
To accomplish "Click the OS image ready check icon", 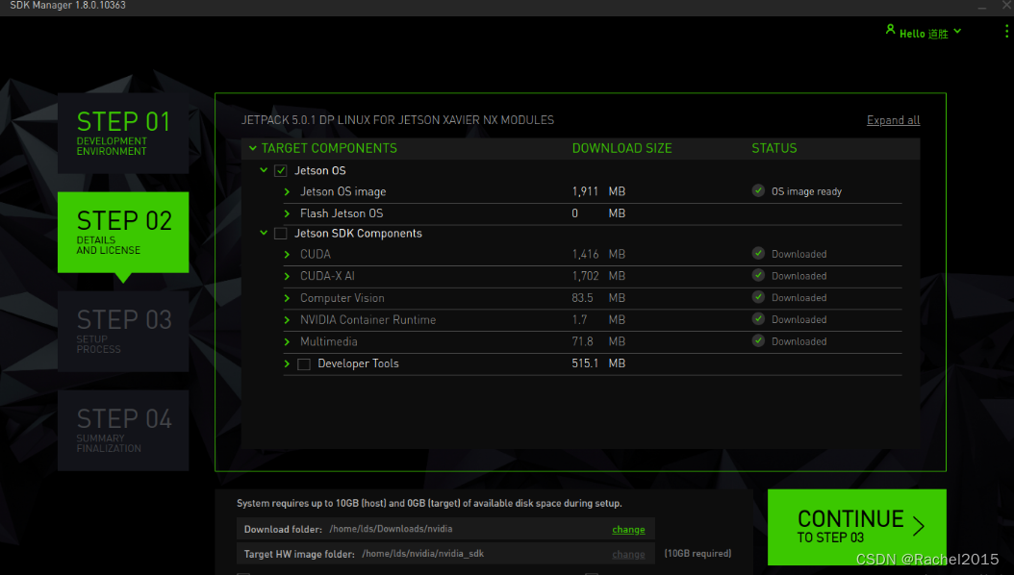I will tap(758, 190).
